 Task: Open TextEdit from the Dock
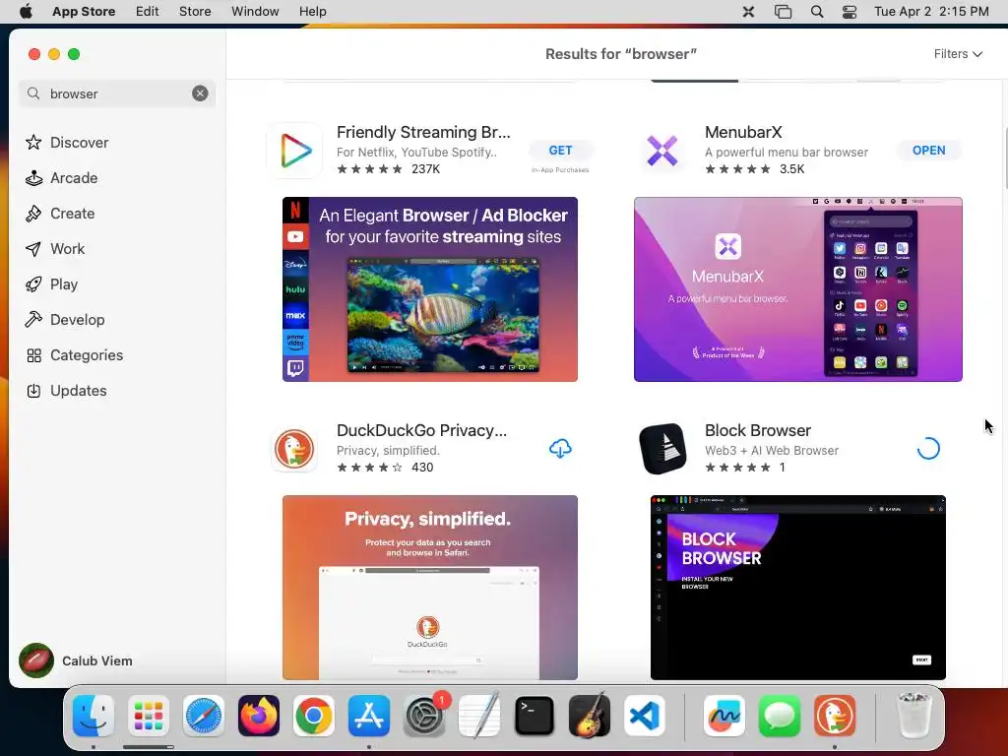tap(479, 717)
